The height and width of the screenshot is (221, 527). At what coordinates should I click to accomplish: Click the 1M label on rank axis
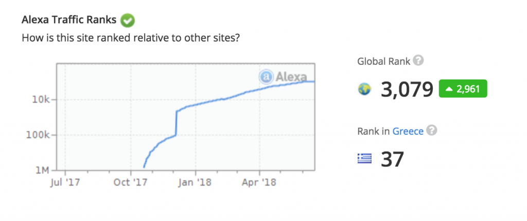(42, 170)
